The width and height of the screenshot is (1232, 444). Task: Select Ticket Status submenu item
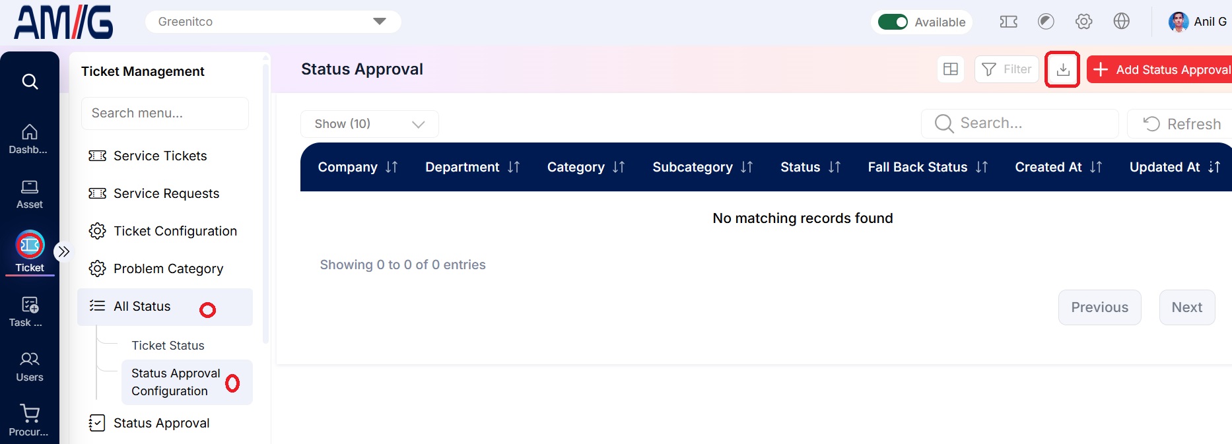(x=168, y=345)
